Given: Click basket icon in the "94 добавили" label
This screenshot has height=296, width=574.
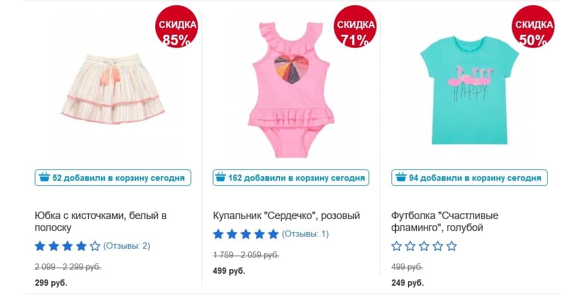Looking at the screenshot, I should [401, 178].
